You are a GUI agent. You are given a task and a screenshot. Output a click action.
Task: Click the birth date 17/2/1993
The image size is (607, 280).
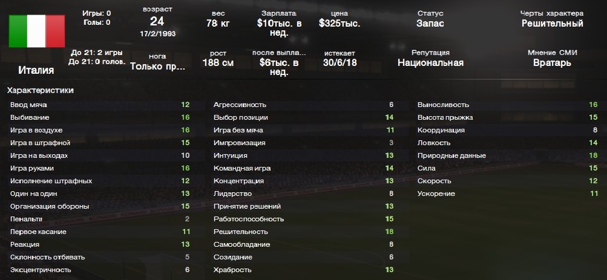point(157,34)
